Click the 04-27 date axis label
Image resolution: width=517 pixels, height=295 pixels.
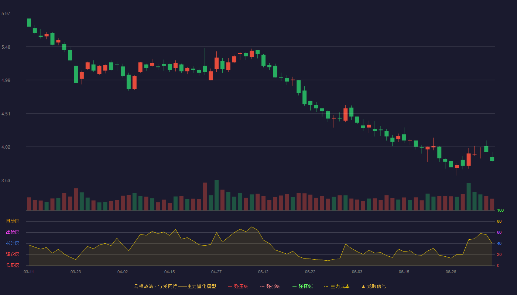click(216, 272)
